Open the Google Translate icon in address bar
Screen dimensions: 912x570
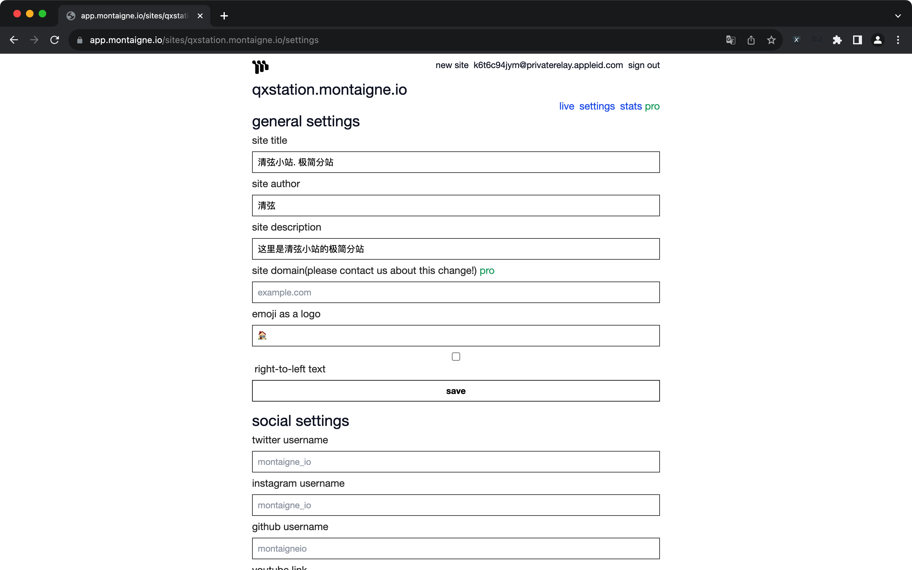point(730,40)
